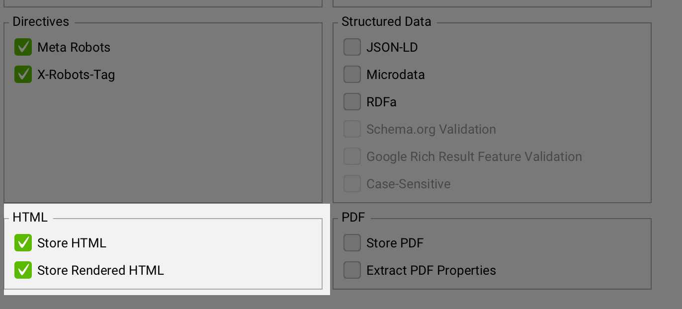Uncheck the Store HTML checkbox
Image resolution: width=682 pixels, height=309 pixels.
pos(23,243)
